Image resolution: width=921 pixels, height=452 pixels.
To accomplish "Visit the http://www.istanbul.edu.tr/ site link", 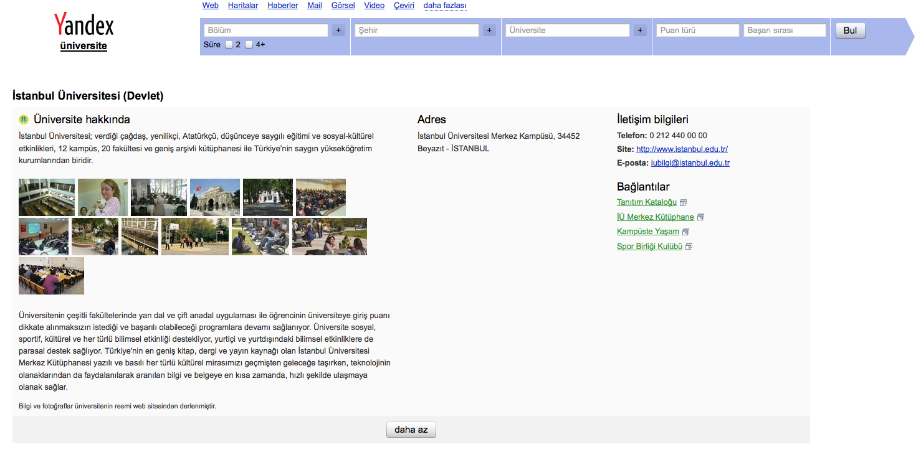I will pos(682,149).
